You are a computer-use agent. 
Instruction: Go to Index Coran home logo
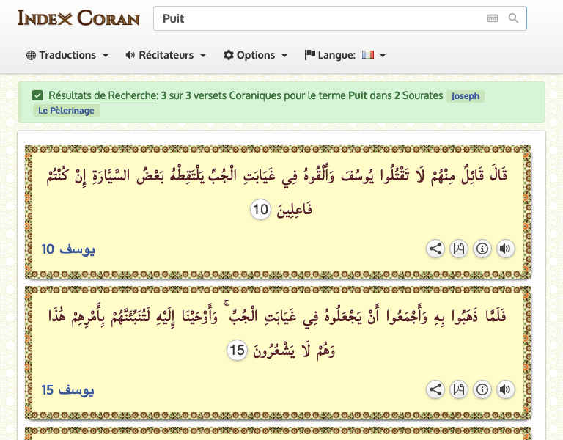(78, 18)
